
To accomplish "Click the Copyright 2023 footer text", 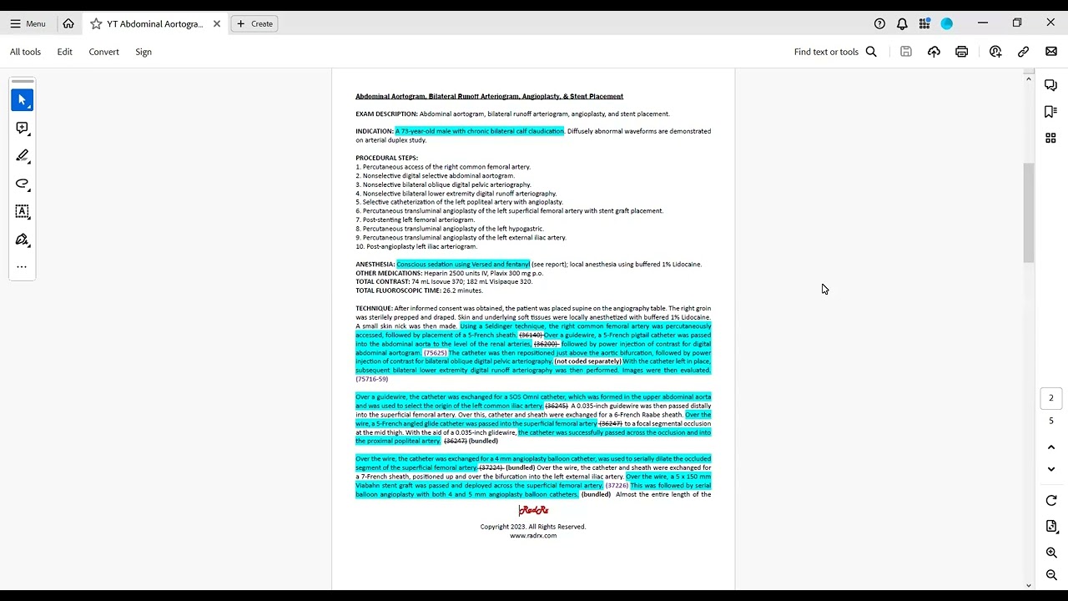I will [533, 527].
